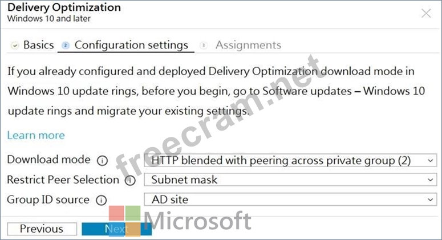Expand the Subnet mask dropdown
The image size is (442, 240).
point(291,180)
